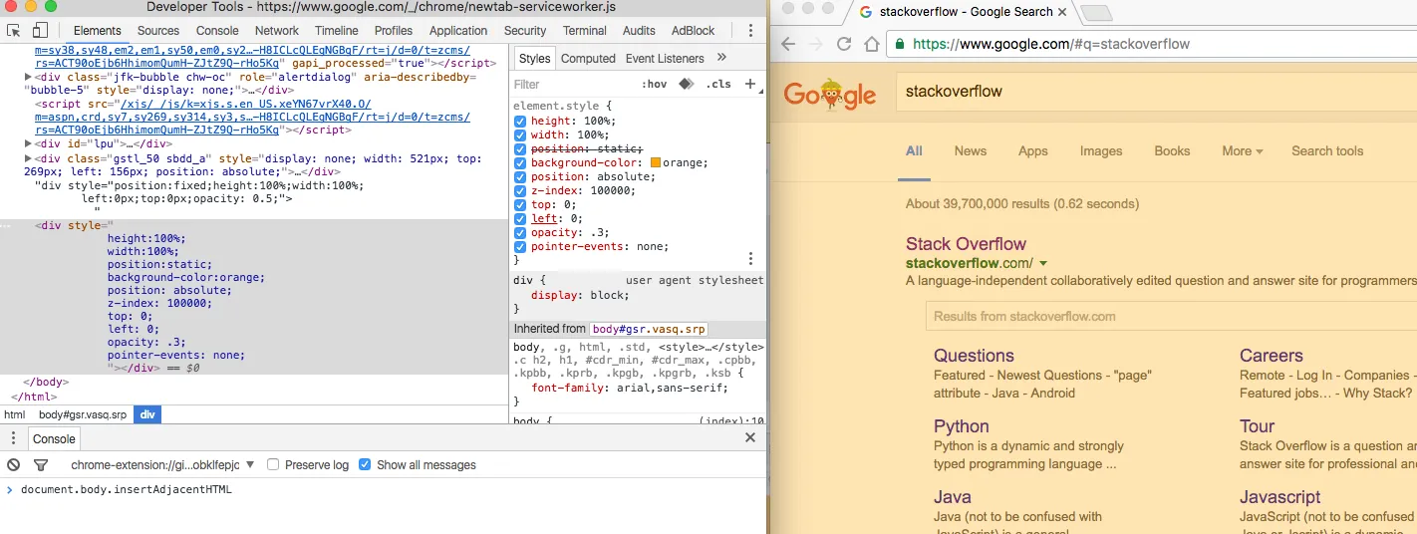Image resolution: width=1417 pixels, height=534 pixels.
Task: Click the diamond-shaped icon next to :hov
Action: pyautogui.click(x=686, y=85)
